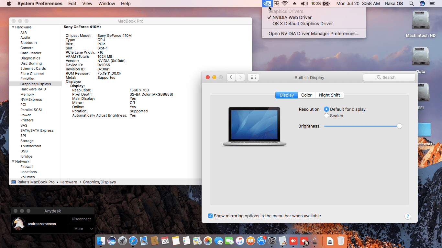
Task: Switch to the Night Shift tab
Action: tap(329, 95)
